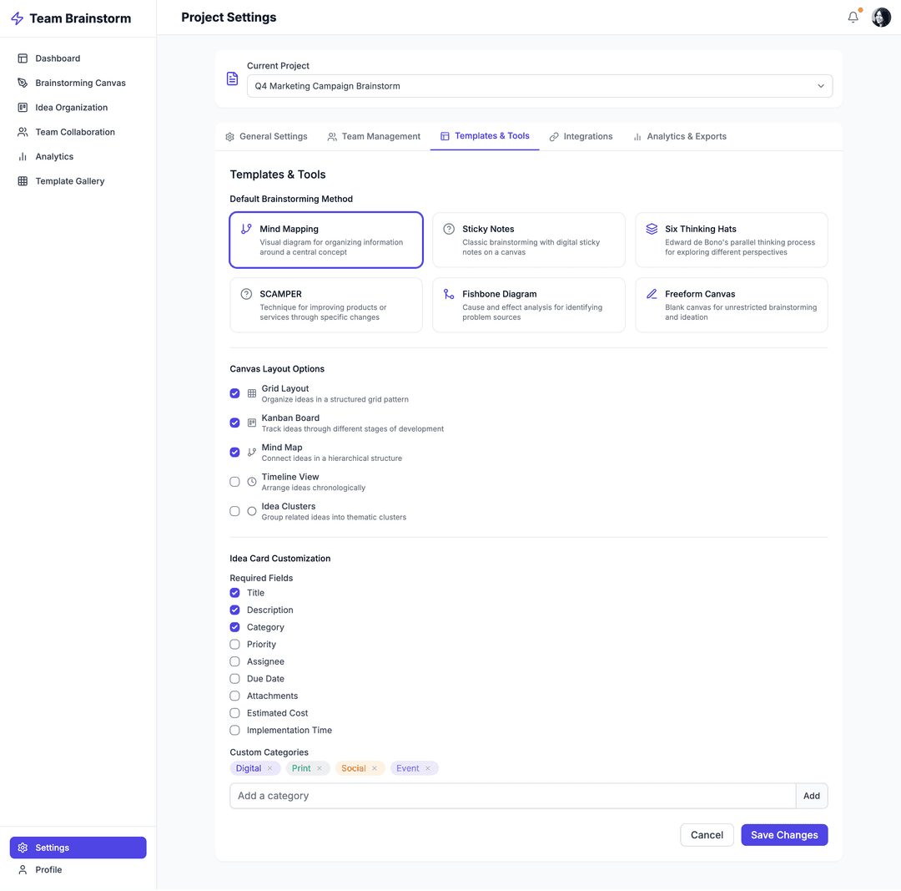Click the Brainstorming Canvas sidebar icon
Viewport: 901px width, 891px height.
coord(23,84)
